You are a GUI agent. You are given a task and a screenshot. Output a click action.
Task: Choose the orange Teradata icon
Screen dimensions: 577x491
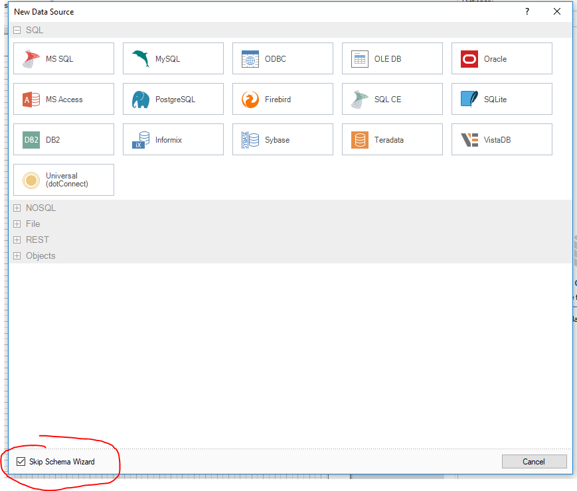[x=359, y=140]
